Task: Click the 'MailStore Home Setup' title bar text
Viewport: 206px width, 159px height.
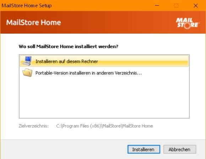Action: (27, 6)
